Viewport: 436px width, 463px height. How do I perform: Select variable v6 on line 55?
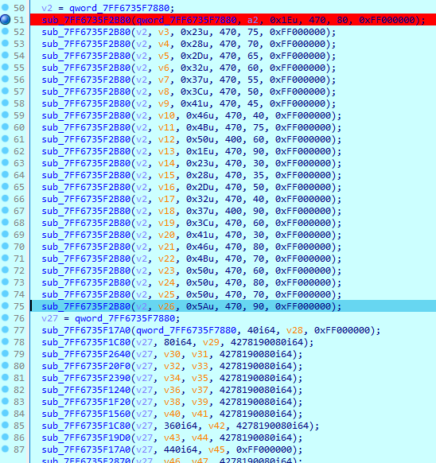pyautogui.click(x=164, y=68)
